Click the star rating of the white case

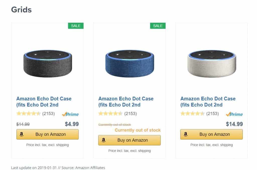tap(192, 113)
